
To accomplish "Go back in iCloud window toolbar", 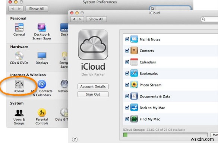I will (x=74, y=19).
